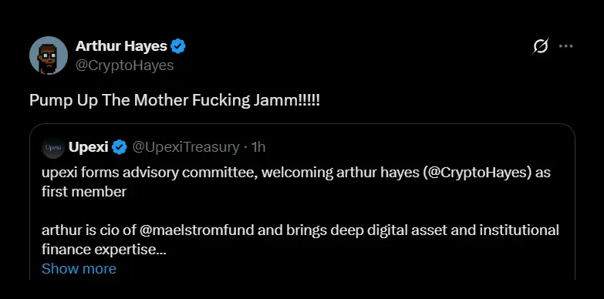Click the "first member" line in quoted post
Screen dimensions: 604x299
tap(84, 192)
